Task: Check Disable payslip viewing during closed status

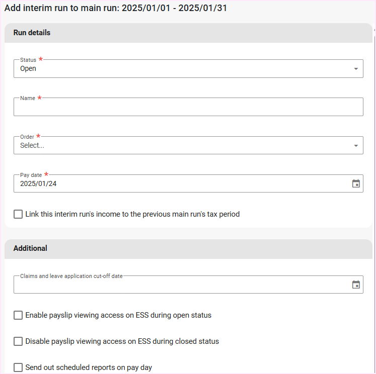Action: pos(18,341)
